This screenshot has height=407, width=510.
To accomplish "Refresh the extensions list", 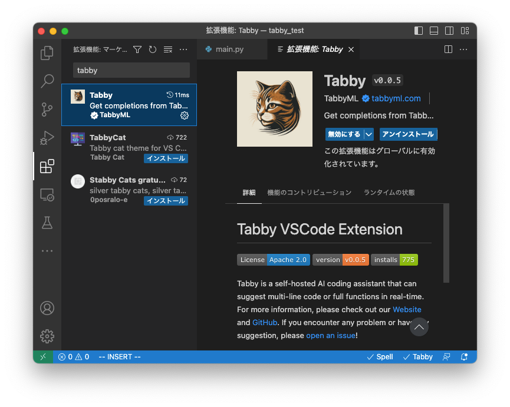I will click(x=153, y=49).
